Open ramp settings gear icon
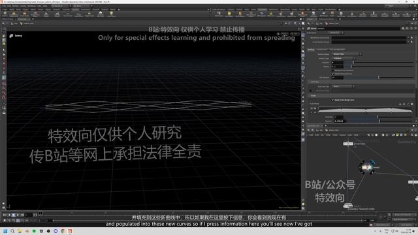The image size is (418, 235). [411, 104]
